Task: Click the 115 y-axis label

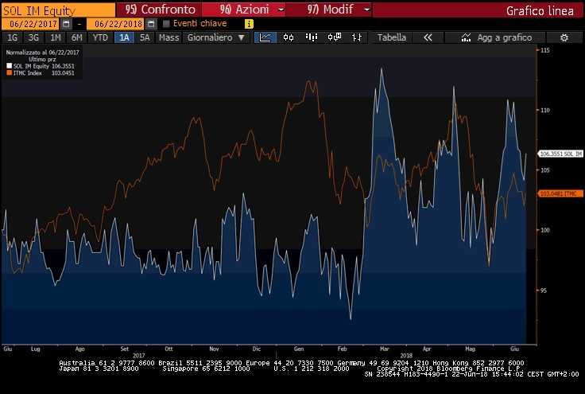Action: coord(544,50)
